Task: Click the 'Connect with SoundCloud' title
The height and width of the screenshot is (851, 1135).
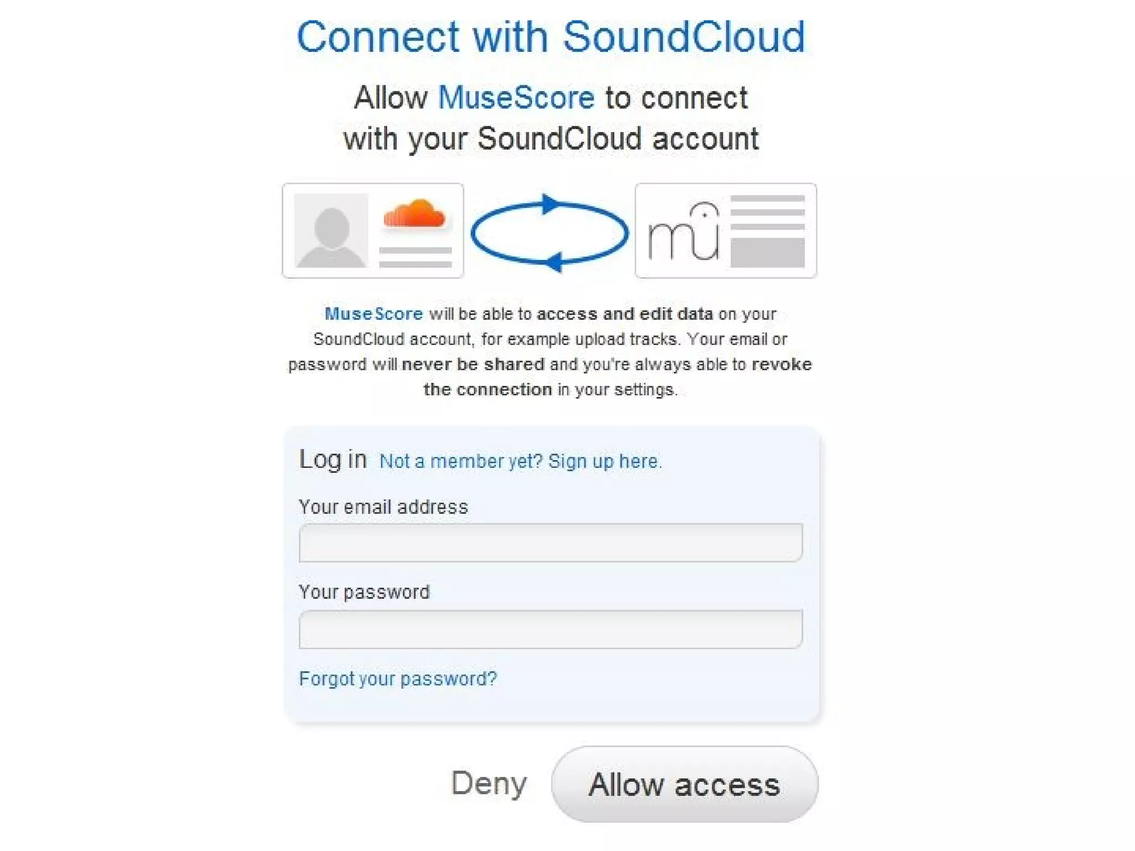Action: tap(550, 37)
